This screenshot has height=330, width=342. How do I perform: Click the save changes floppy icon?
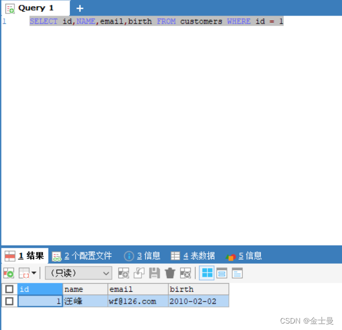[154, 273]
